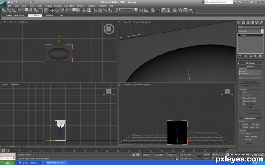Collapse the Parameters rollout
The width and height of the screenshot is (265, 165).
pos(250,66)
